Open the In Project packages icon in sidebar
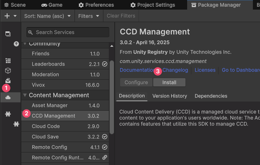Screen dimensions: 260x165 [8, 34]
